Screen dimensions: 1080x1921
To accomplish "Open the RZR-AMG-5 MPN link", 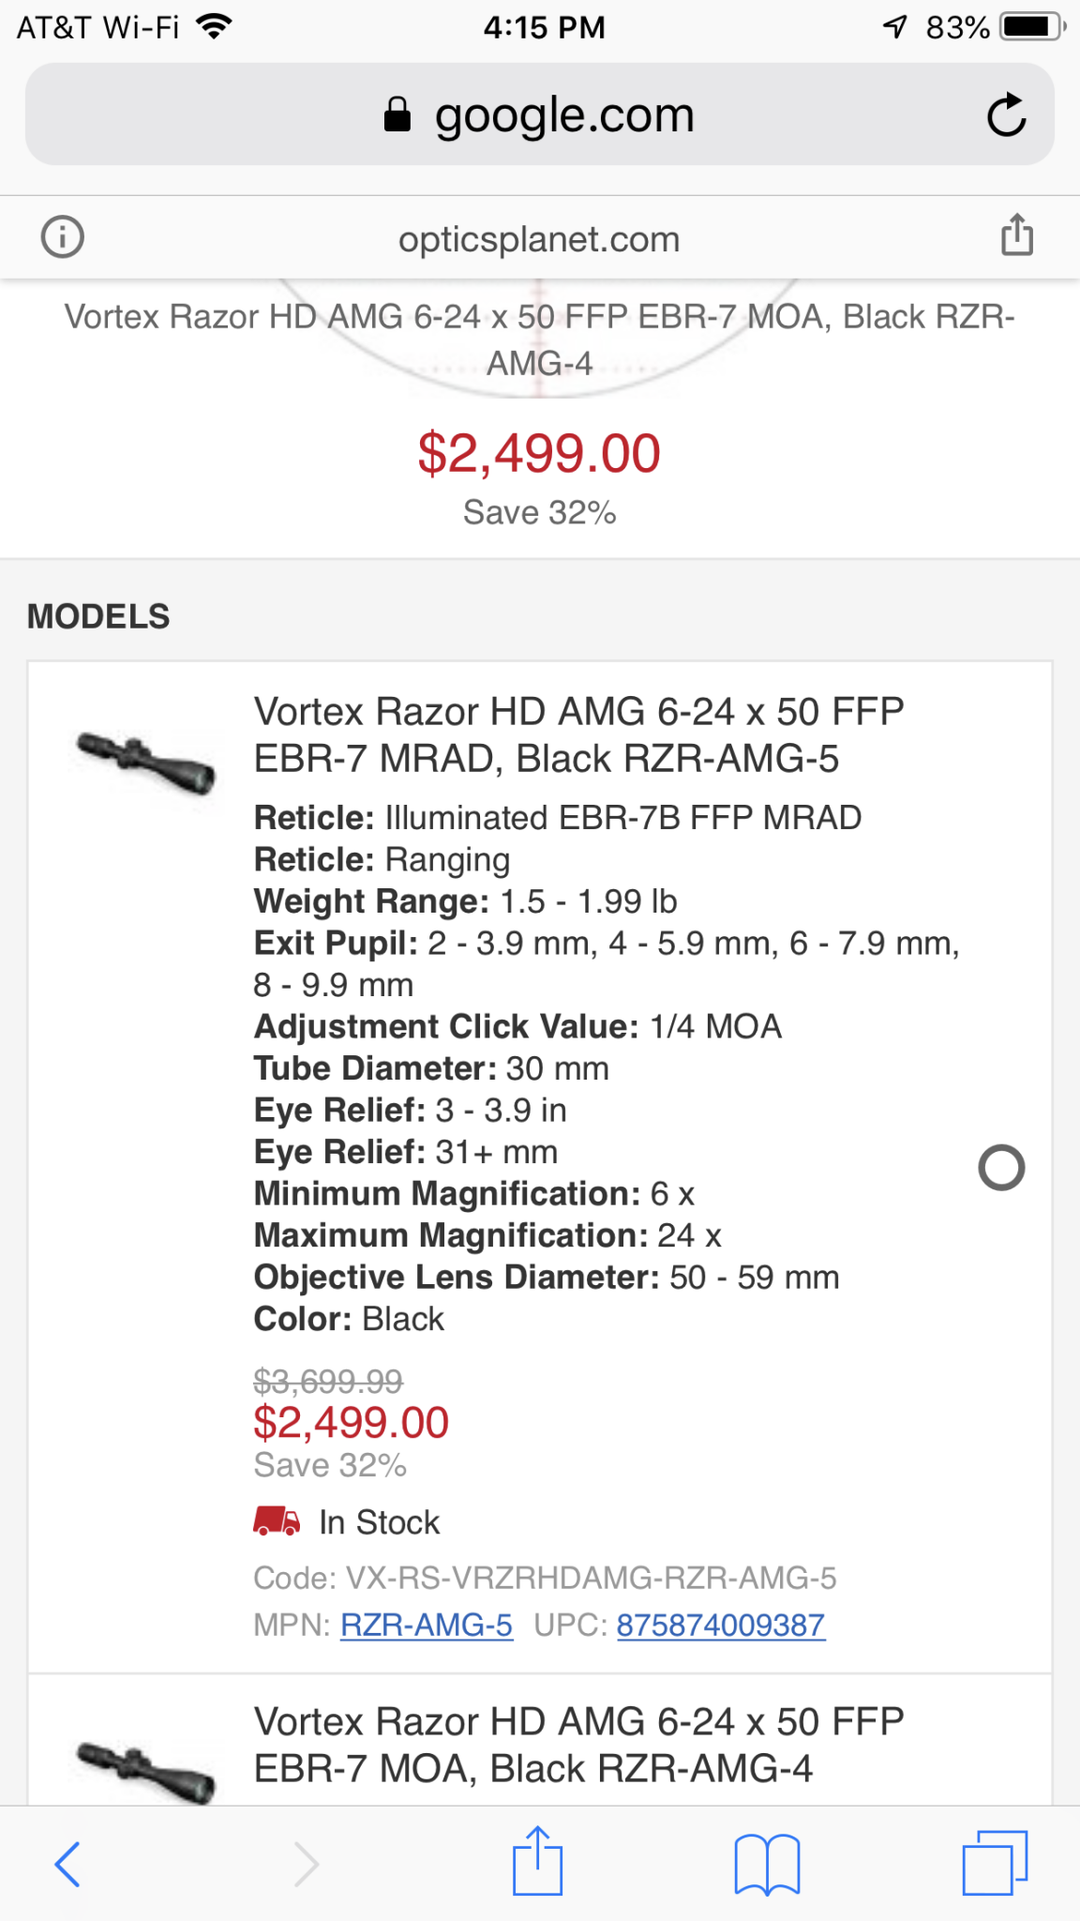I will coord(427,1625).
